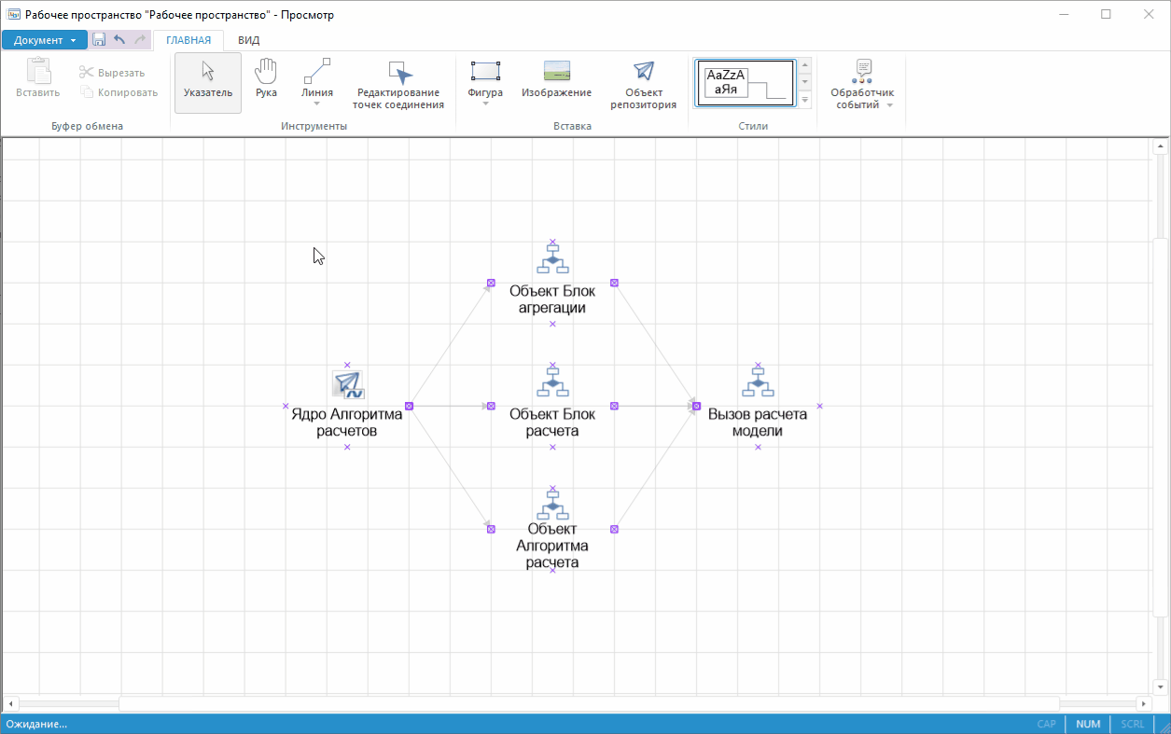Insert Объект репозитория from ribbon
The height and width of the screenshot is (734, 1171).
(644, 84)
